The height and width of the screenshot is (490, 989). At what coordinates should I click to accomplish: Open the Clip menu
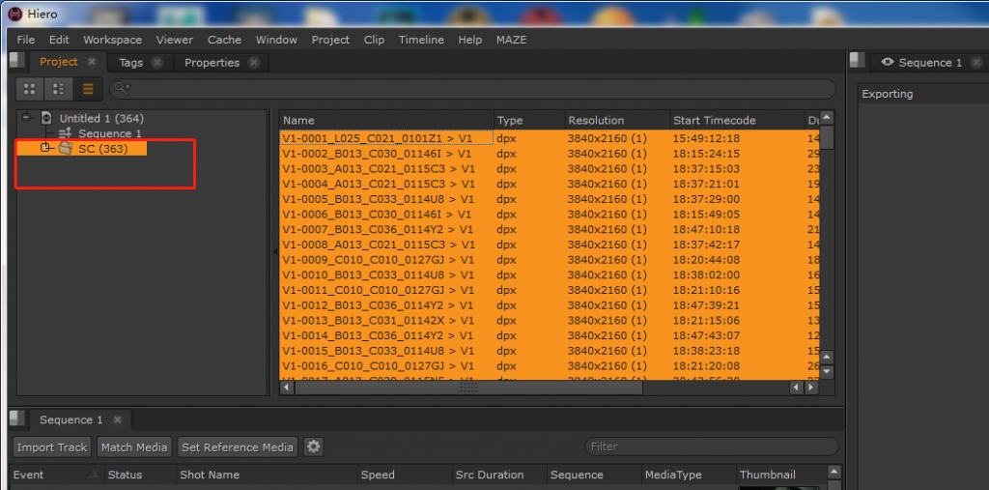[x=374, y=40]
